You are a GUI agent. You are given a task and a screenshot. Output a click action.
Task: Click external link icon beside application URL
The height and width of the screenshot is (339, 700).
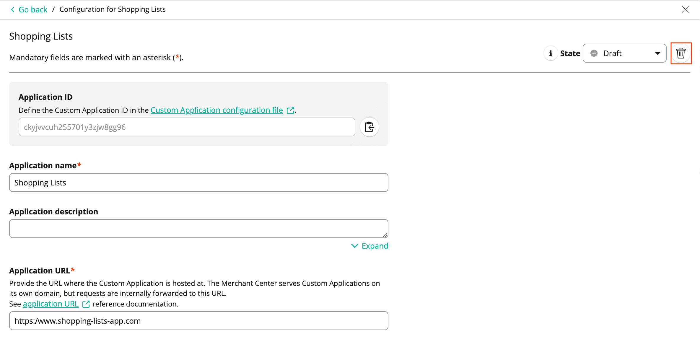pos(86,304)
